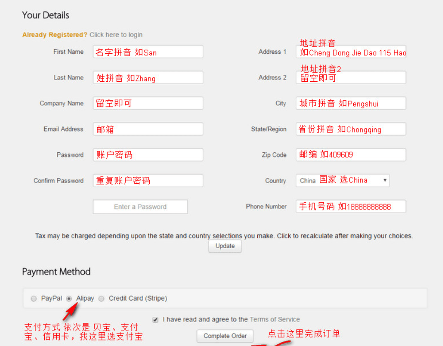Screen dimensions: 443x346
Task: Click the Last Name text box
Action: 148,78
